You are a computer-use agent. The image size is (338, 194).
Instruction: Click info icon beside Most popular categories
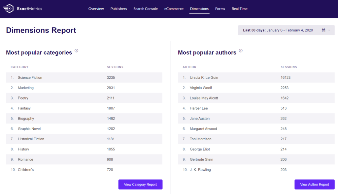[76, 51]
